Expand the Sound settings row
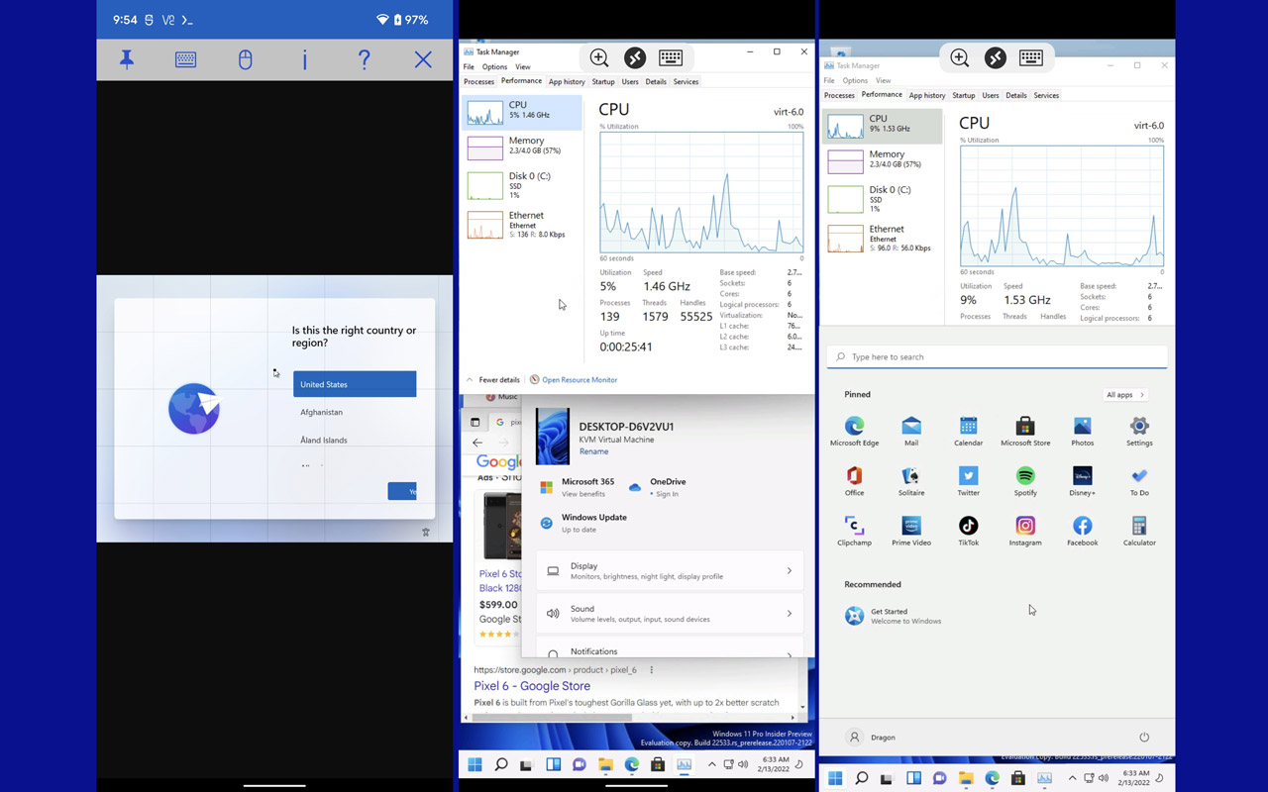This screenshot has height=792, width=1268. tap(671, 613)
